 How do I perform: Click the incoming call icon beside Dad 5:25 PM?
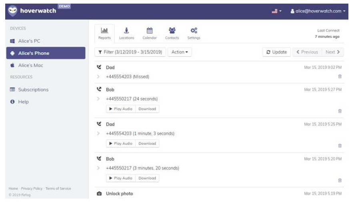(x=99, y=124)
